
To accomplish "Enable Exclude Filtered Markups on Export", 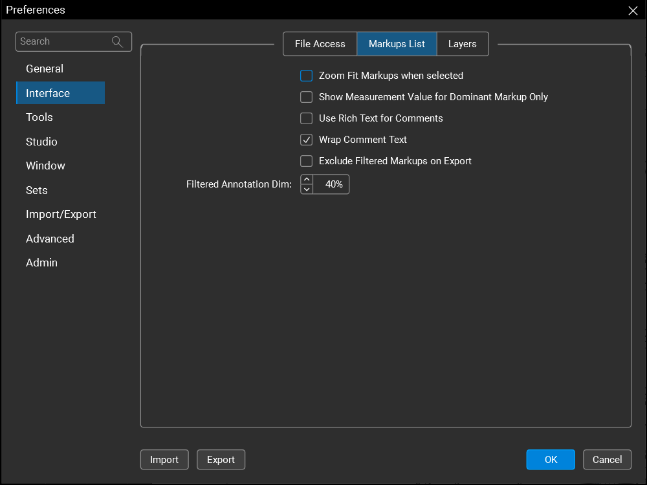I will (x=307, y=161).
